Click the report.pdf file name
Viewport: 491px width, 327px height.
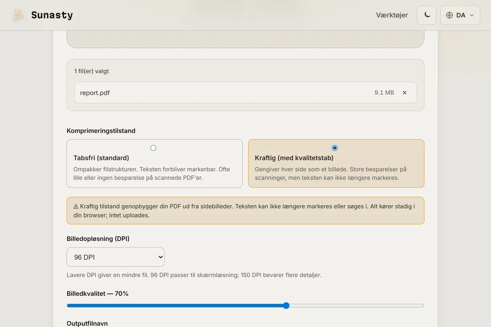(95, 93)
